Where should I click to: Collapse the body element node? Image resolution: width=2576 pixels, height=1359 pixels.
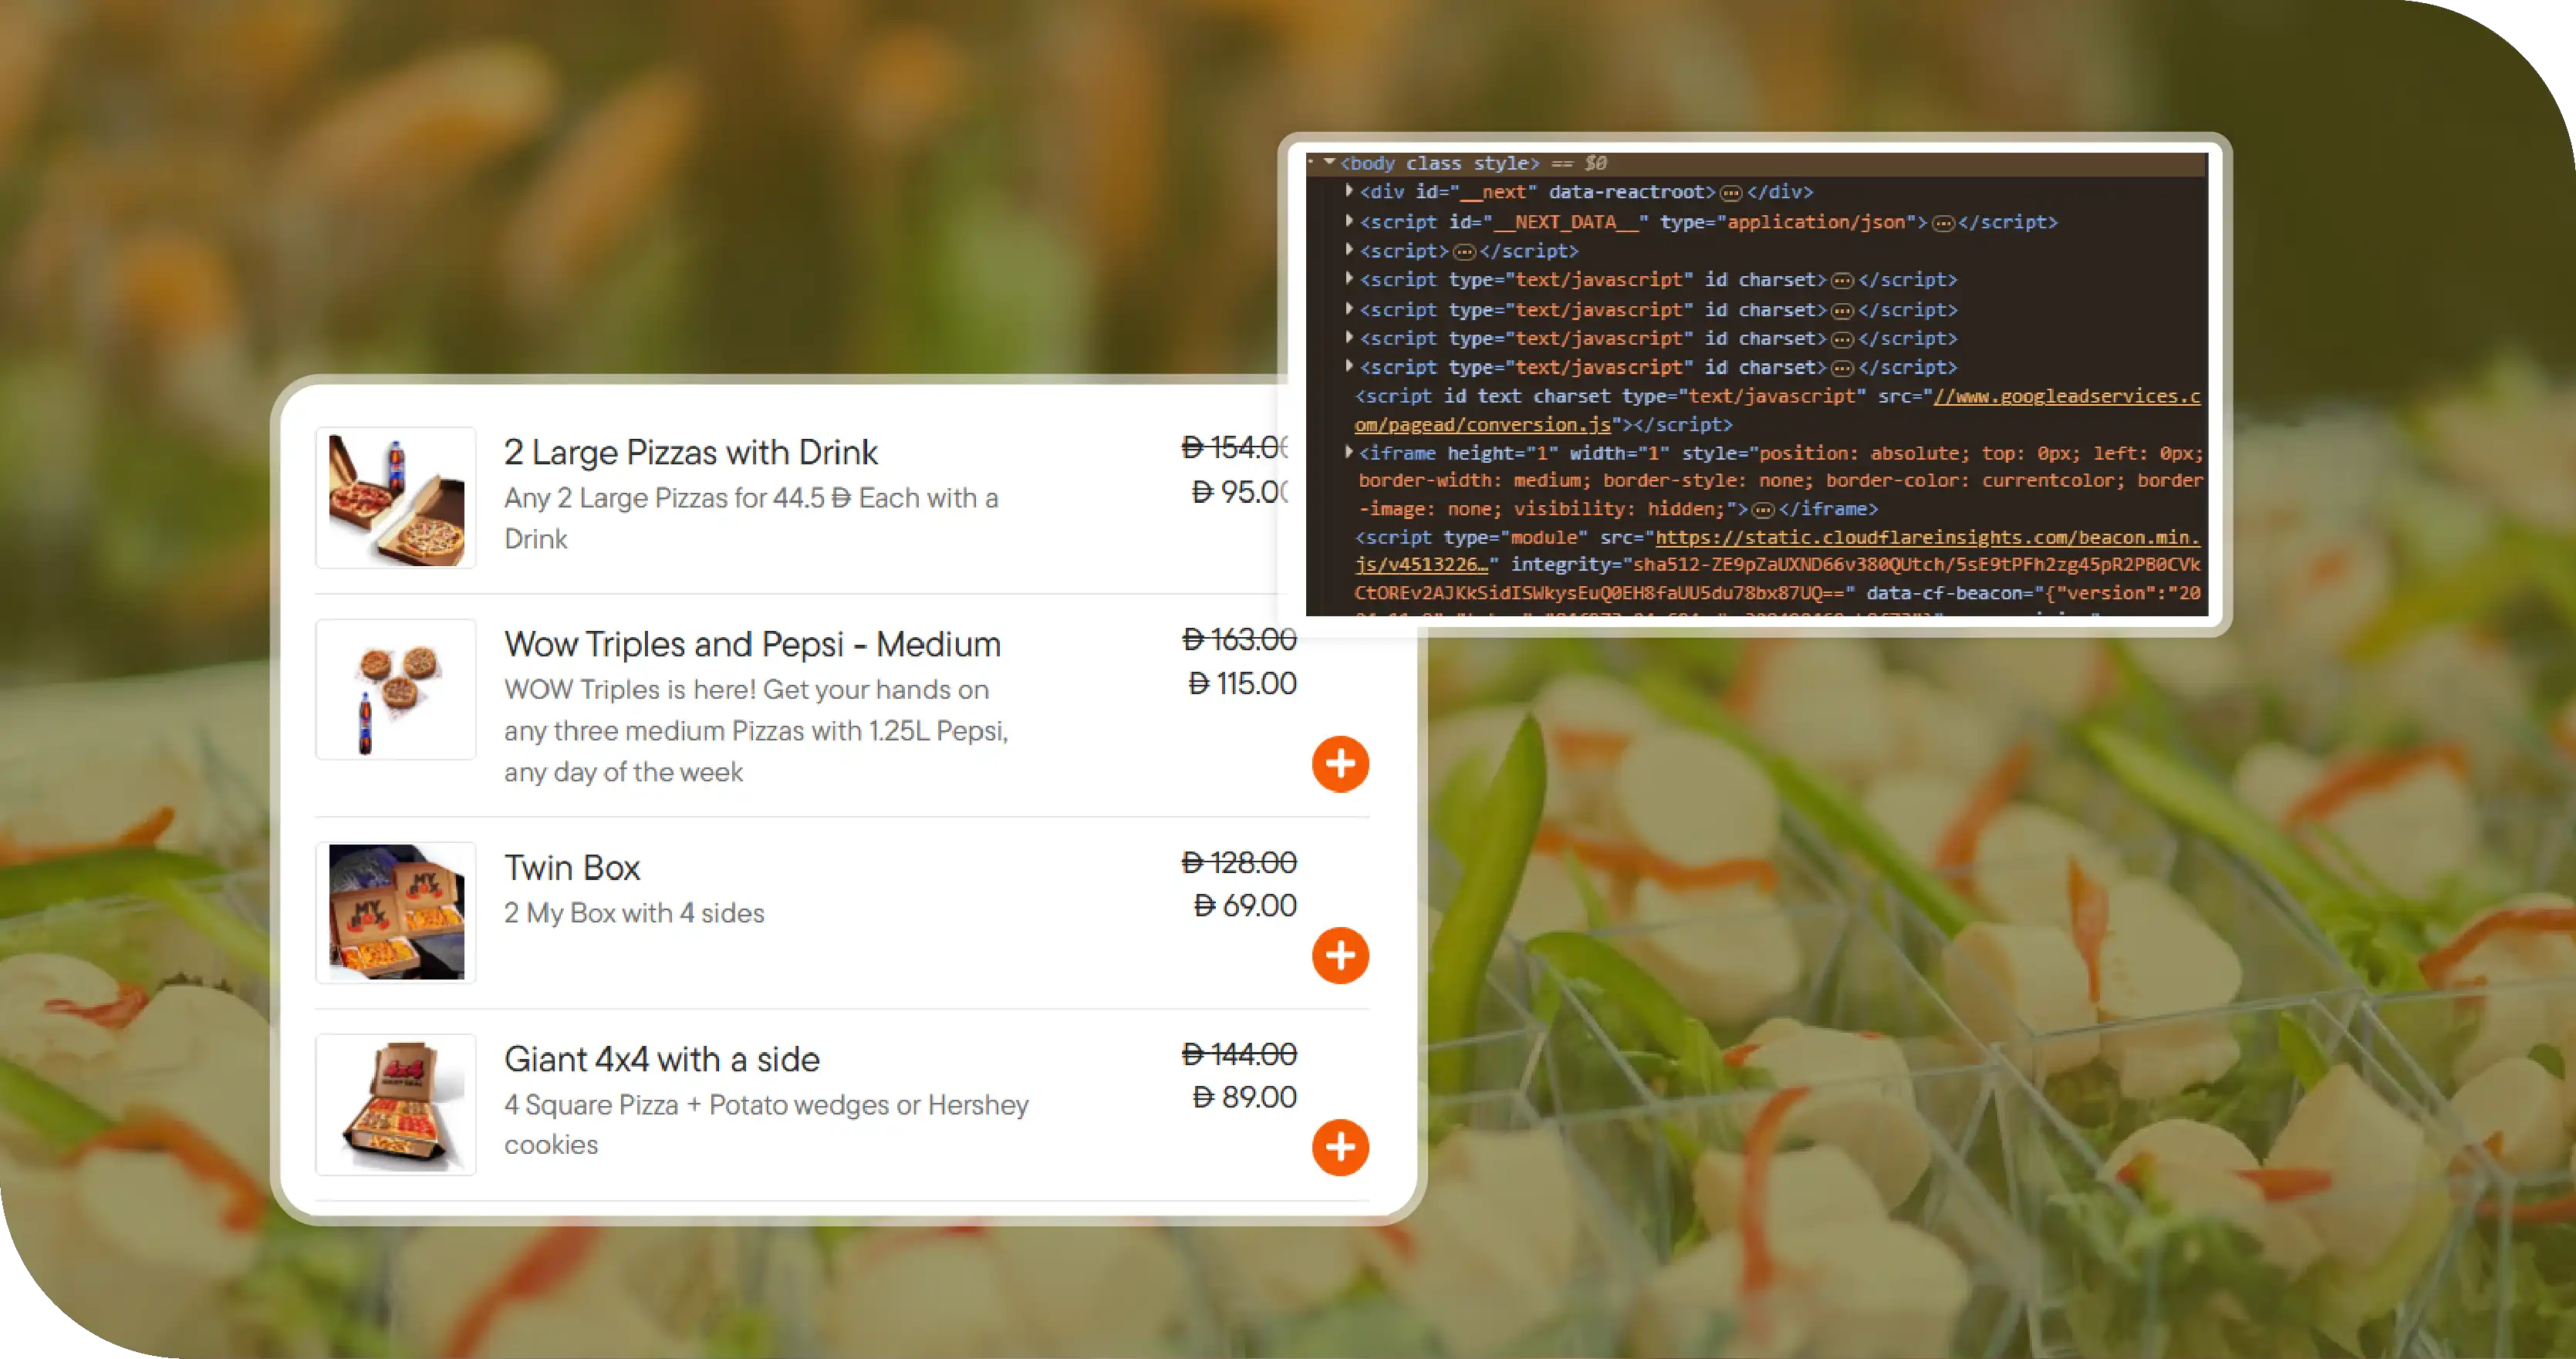(x=1329, y=161)
